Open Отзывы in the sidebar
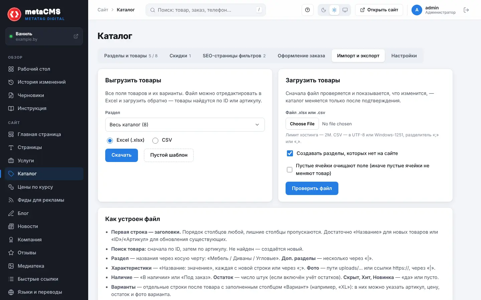Image resolution: width=481 pixels, height=300 pixels. pyautogui.click(x=44, y=253)
